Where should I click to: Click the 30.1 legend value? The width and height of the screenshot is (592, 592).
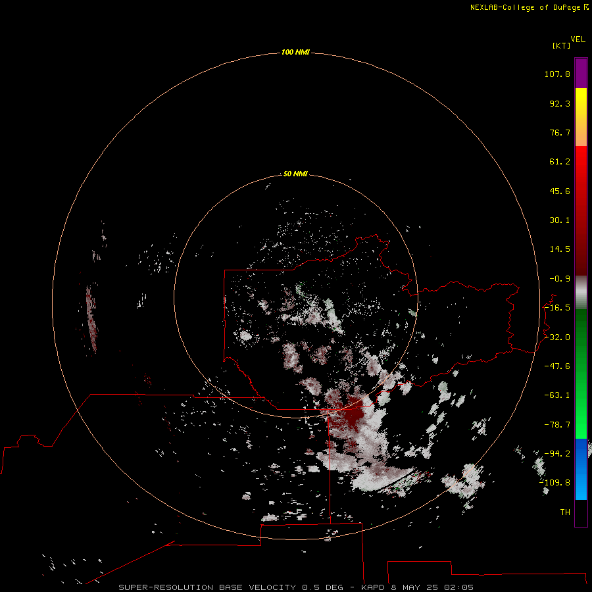(x=560, y=220)
